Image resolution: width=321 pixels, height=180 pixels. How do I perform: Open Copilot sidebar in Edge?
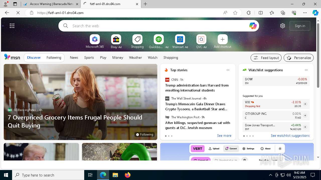coord(315,13)
